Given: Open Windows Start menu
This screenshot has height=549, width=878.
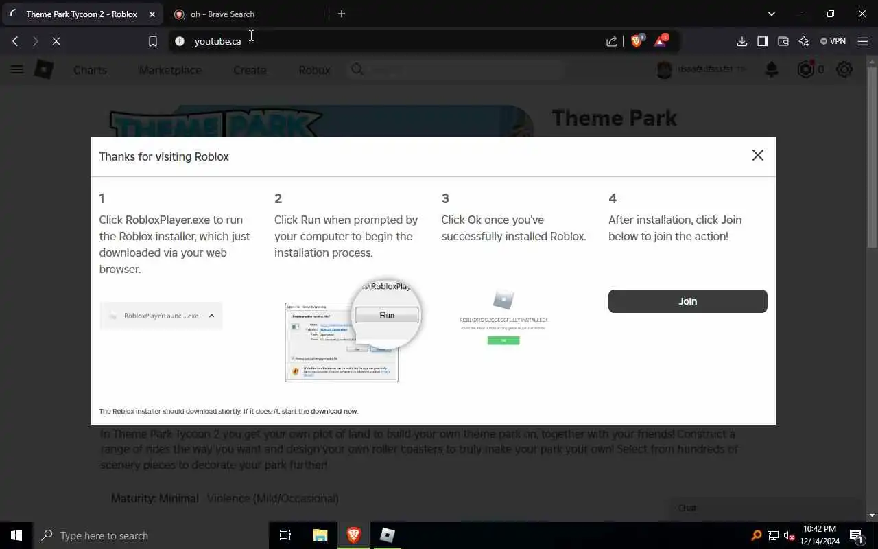Looking at the screenshot, I should point(16,535).
